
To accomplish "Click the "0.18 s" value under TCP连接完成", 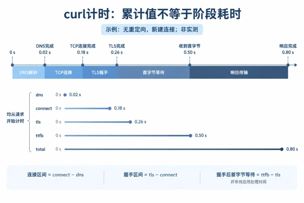I will click(x=83, y=53).
